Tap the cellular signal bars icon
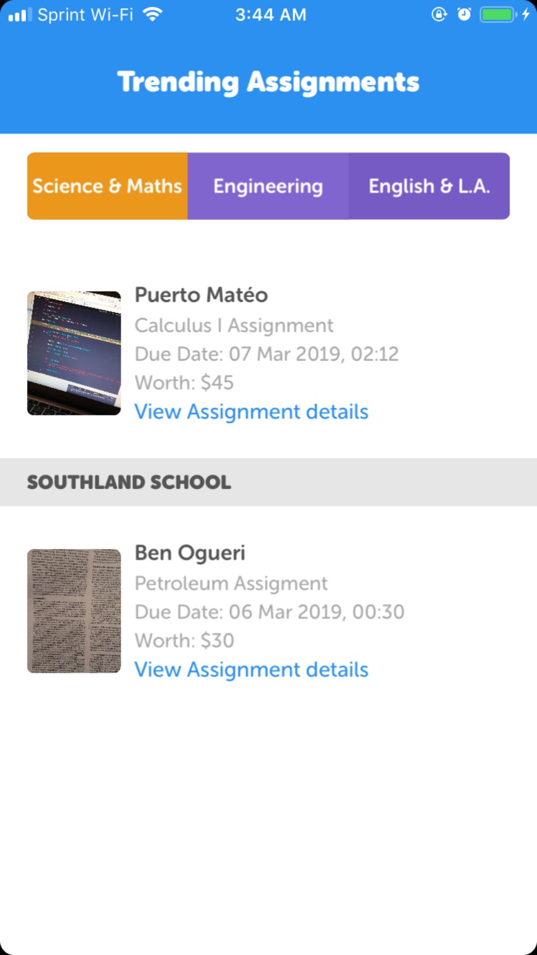 click(20, 15)
